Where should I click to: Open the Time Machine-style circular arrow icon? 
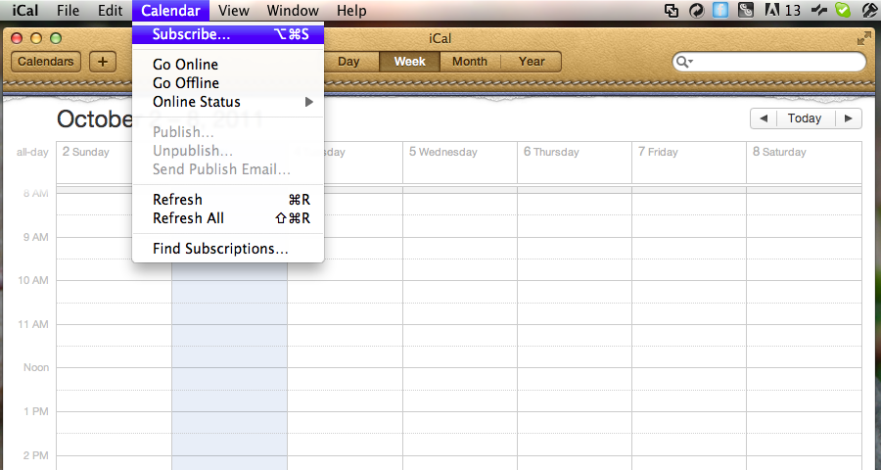(697, 10)
